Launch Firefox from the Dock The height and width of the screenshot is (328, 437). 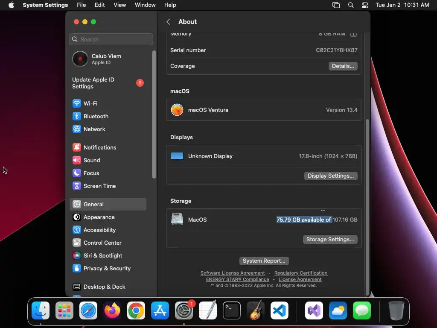click(112, 310)
